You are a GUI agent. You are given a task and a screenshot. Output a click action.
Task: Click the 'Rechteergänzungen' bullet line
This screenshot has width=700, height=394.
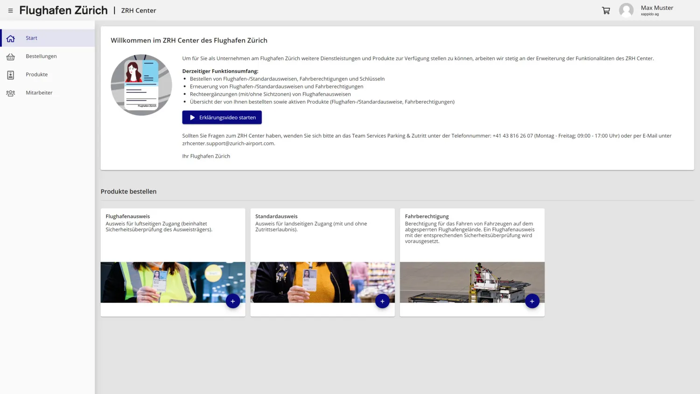pos(270,94)
